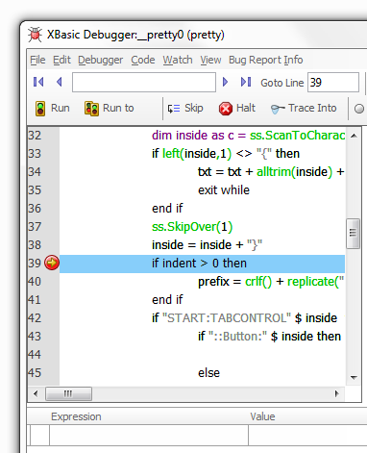Toggle the round breakpoint icon in toolbar
The width and height of the screenshot is (367, 453).
[x=359, y=109]
